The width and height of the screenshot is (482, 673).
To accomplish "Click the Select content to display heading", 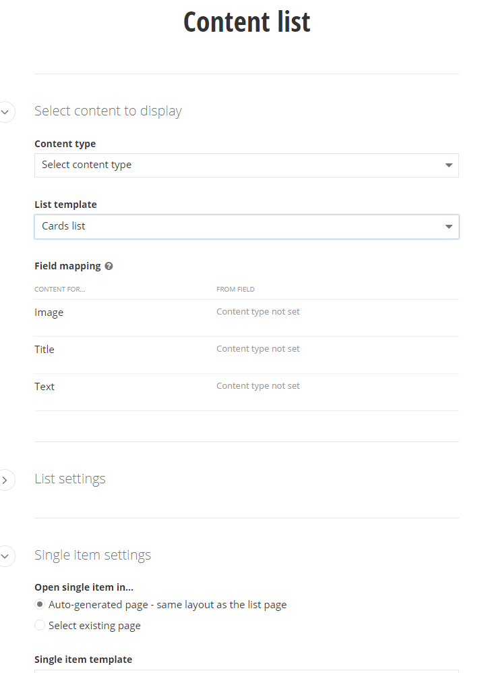I will tap(108, 111).
